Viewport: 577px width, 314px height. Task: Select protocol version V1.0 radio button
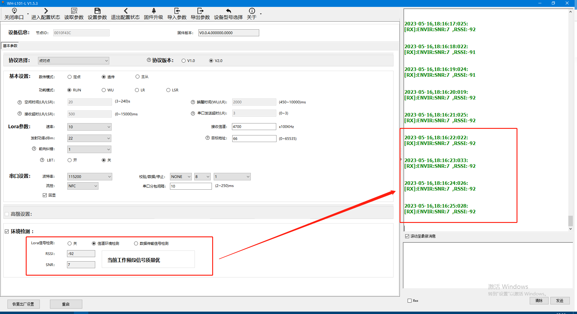(x=184, y=61)
